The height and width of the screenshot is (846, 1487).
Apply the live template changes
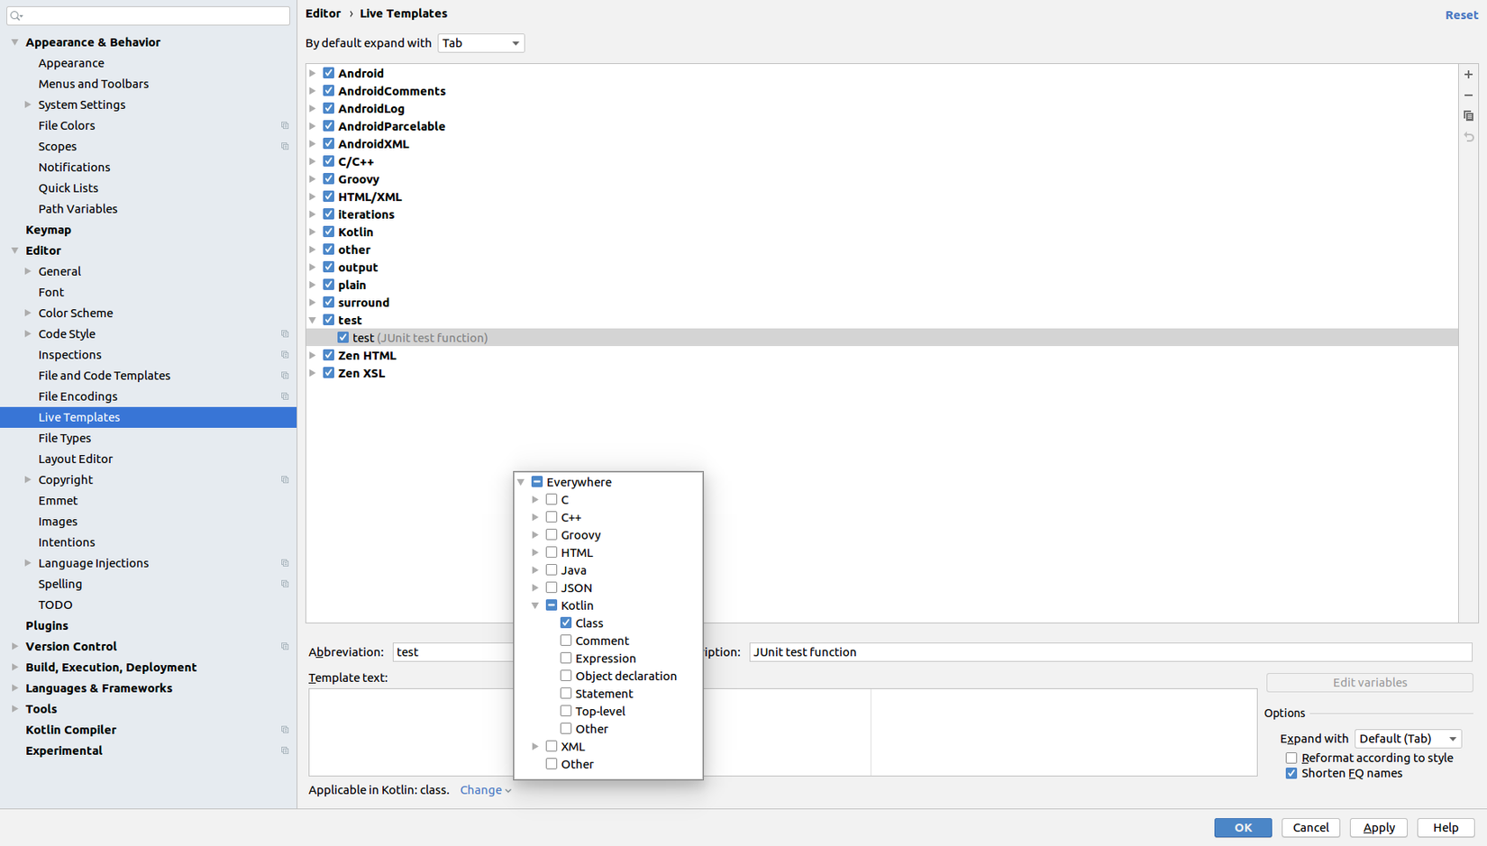[x=1379, y=827]
